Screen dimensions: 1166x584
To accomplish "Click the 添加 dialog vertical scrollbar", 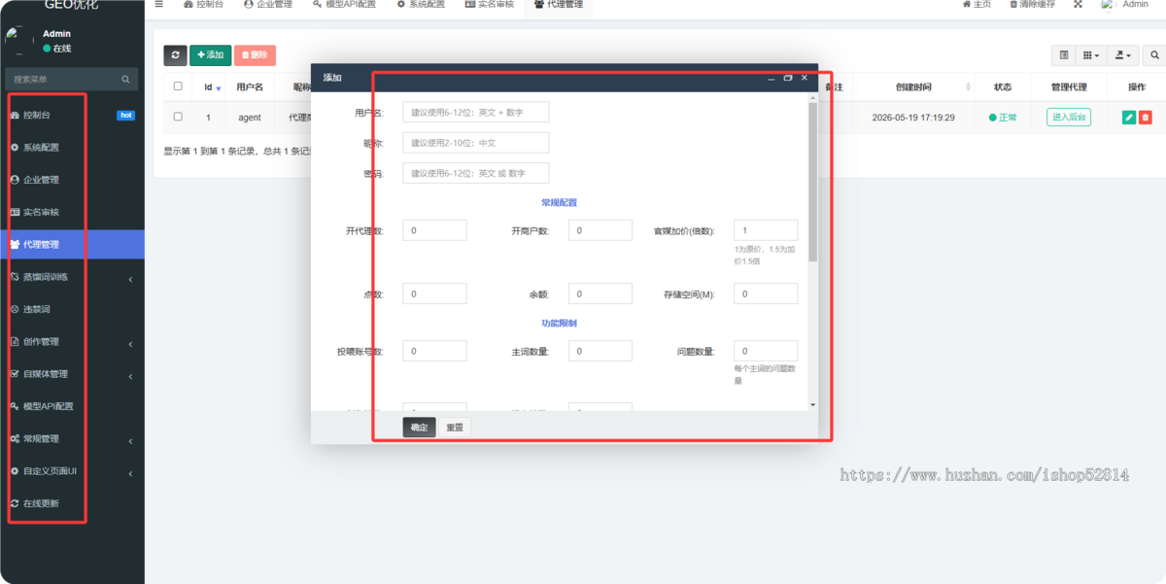I will click(x=813, y=182).
